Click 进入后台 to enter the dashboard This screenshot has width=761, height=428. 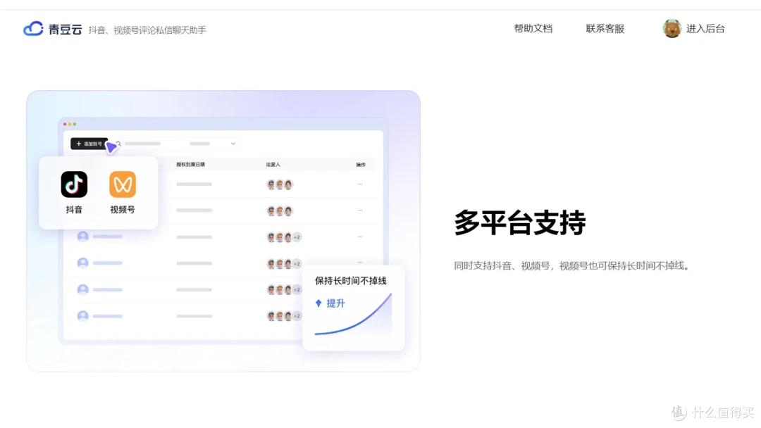[705, 29]
